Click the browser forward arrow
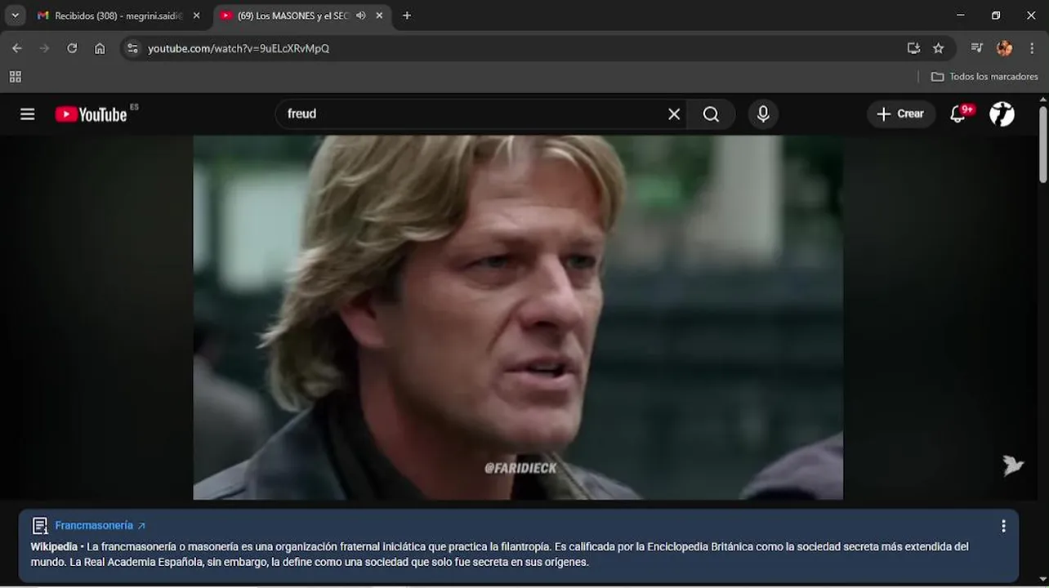This screenshot has width=1049, height=588. click(44, 48)
